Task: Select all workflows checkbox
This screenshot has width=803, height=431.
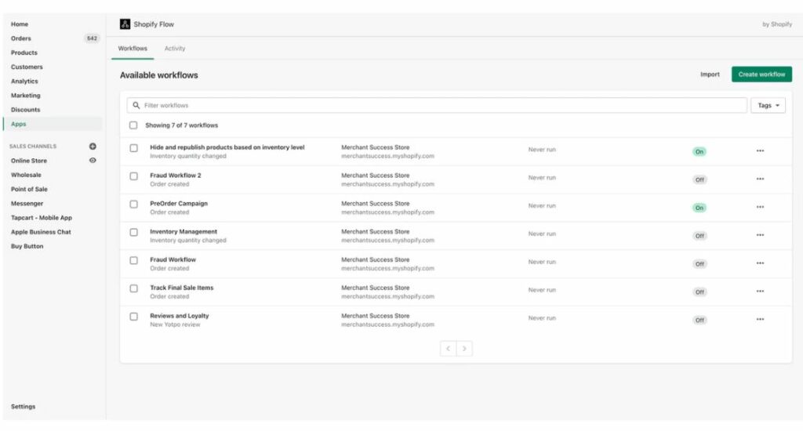Action: (133, 125)
